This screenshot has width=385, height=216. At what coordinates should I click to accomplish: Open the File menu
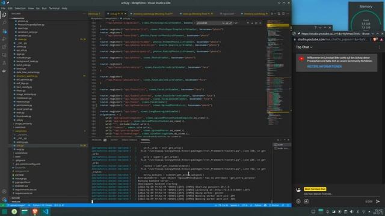pyautogui.click(x=4, y=8)
